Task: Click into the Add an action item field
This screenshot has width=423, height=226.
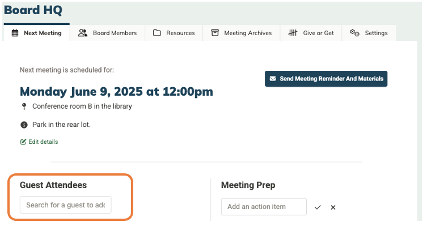Action: click(264, 207)
